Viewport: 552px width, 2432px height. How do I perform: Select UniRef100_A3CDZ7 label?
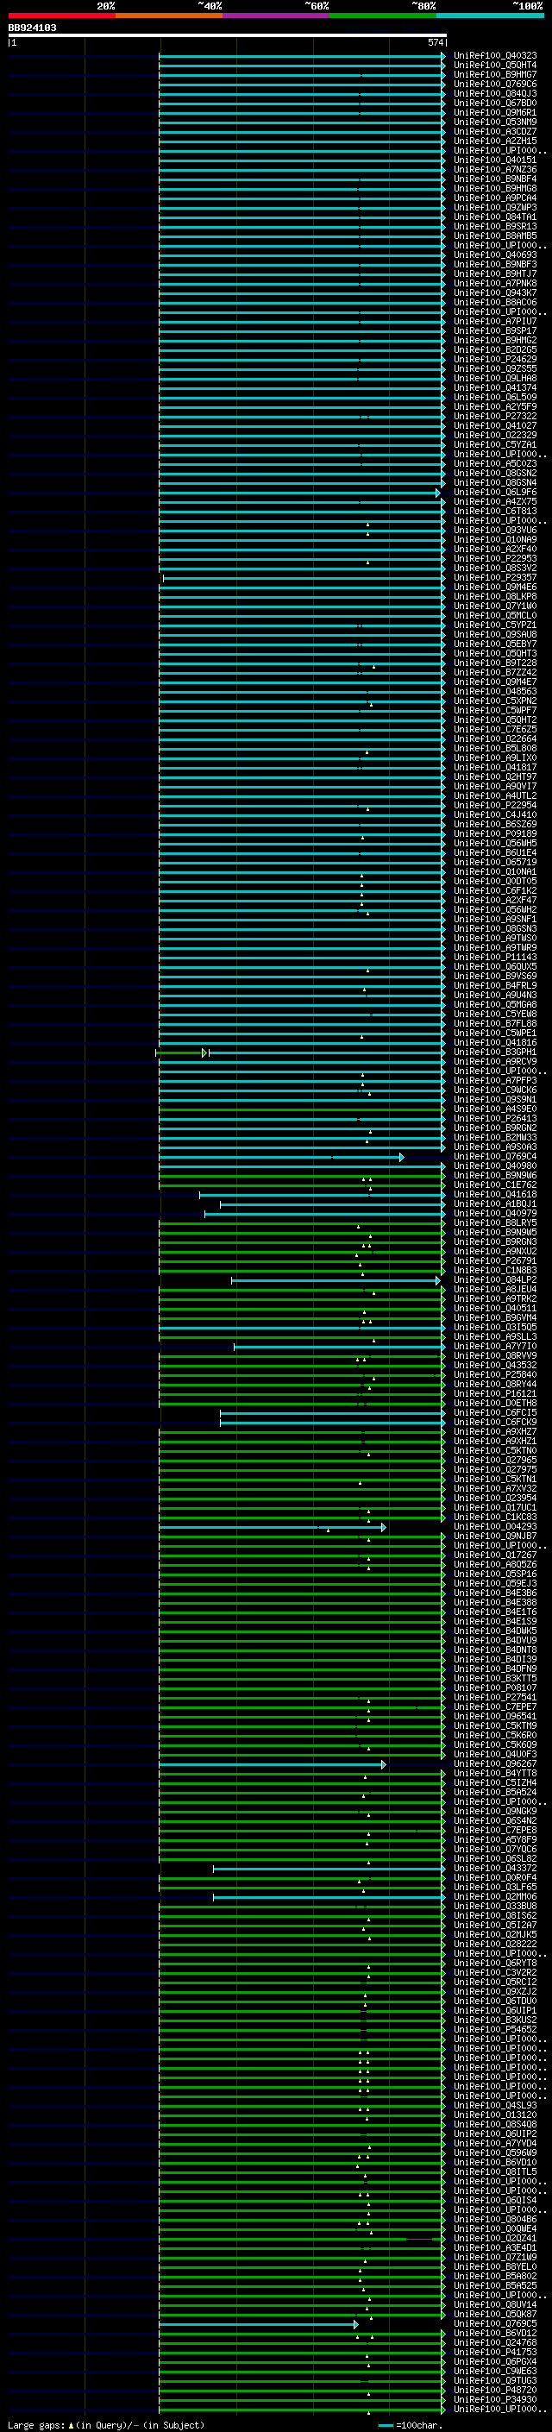click(x=495, y=131)
